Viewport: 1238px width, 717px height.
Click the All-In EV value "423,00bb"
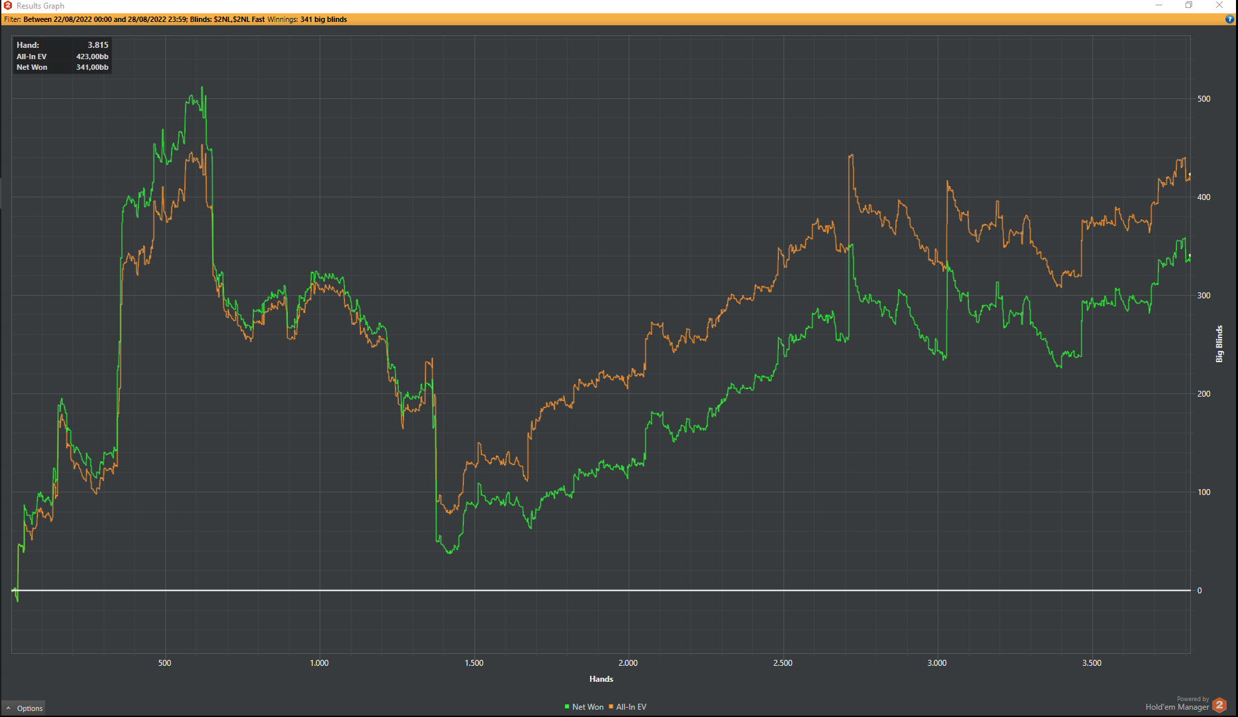pyautogui.click(x=92, y=56)
